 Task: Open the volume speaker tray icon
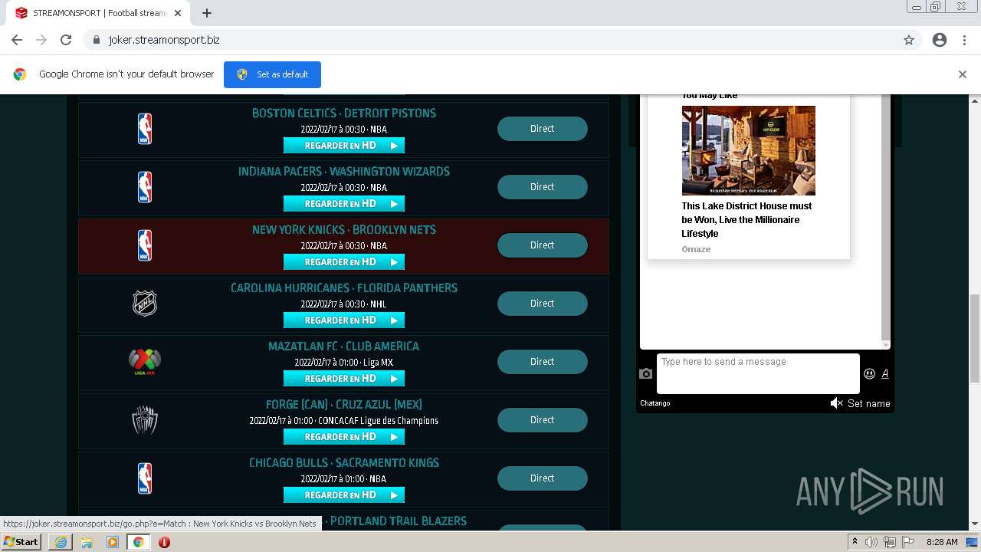click(871, 542)
